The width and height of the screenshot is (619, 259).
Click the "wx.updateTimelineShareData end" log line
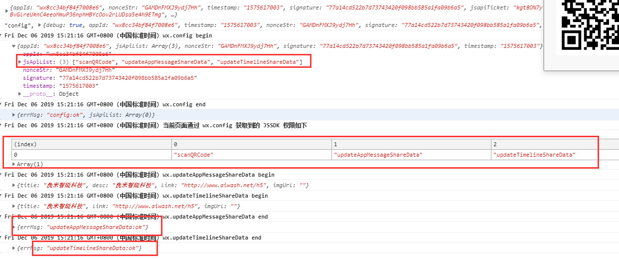[133, 238]
